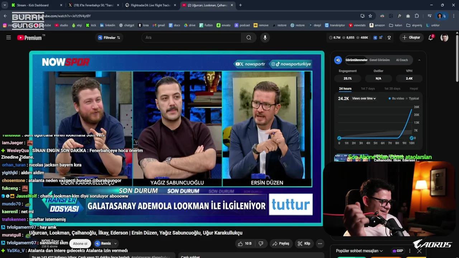Open the kick bookmark

click(x=91, y=25)
